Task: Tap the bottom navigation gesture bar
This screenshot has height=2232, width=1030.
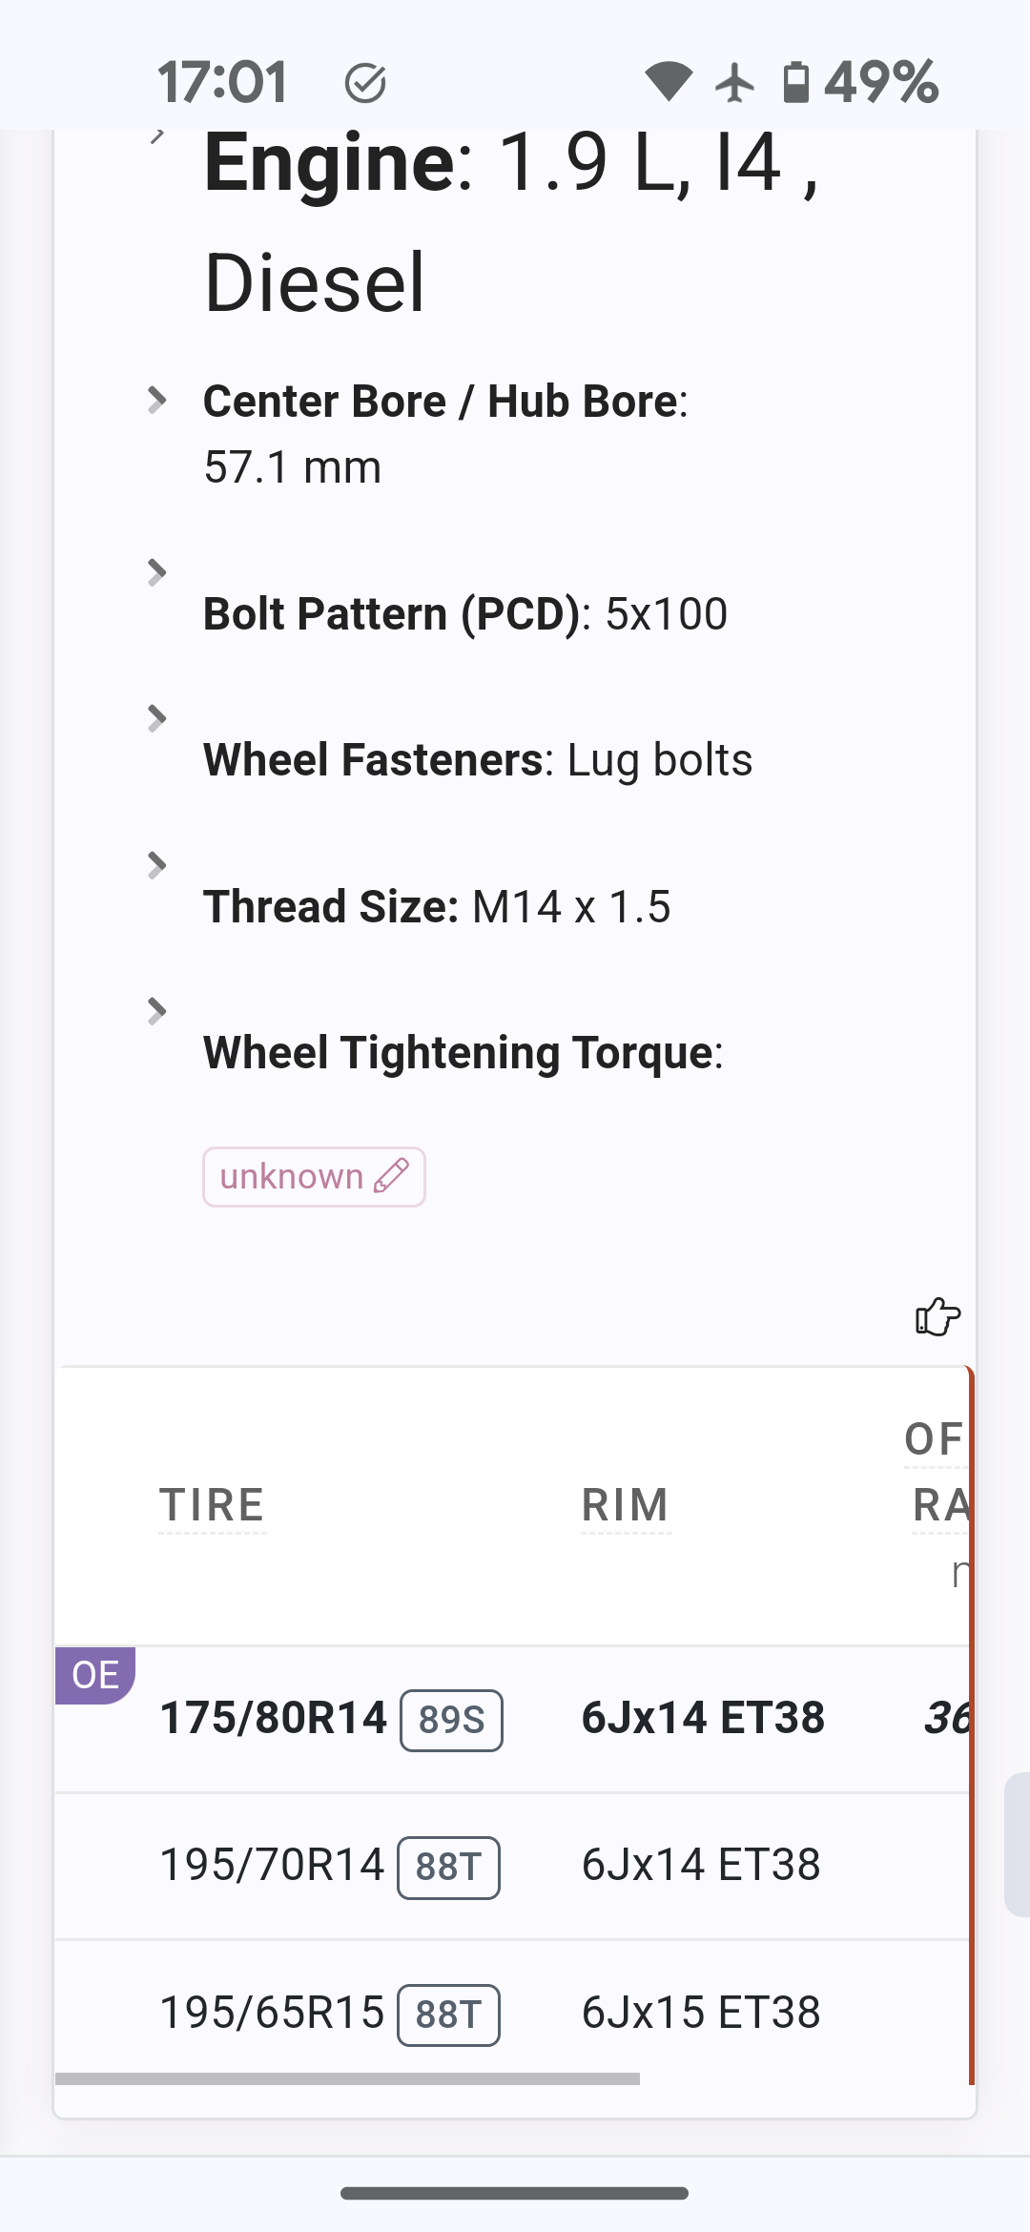Action: pos(515,2193)
